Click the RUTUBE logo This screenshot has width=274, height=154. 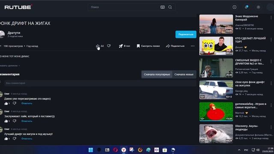click(18, 7)
